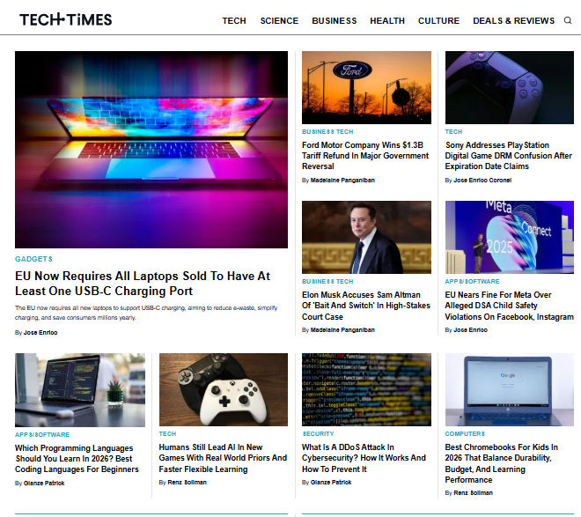
Task: Click Renz Soliman under the AI games article
Action: point(187,483)
